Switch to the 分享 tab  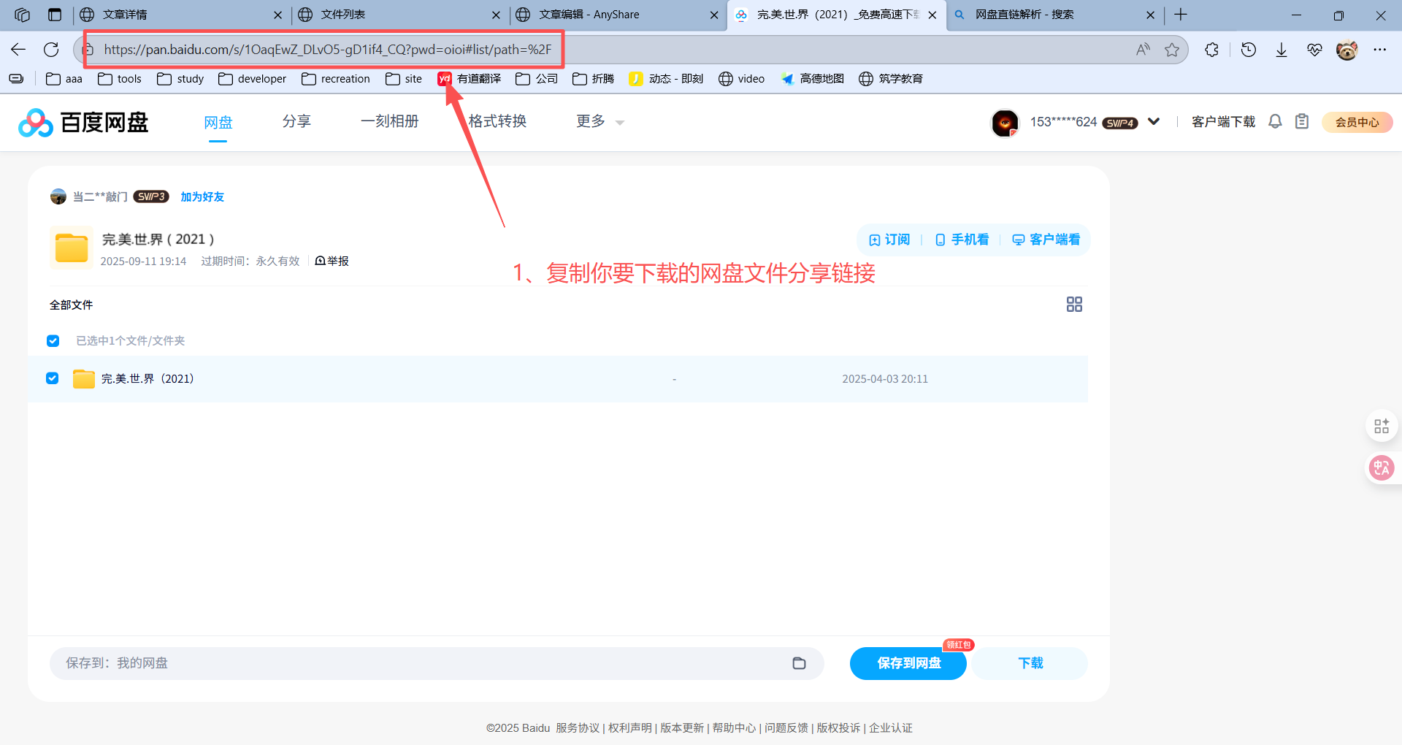[x=296, y=122]
